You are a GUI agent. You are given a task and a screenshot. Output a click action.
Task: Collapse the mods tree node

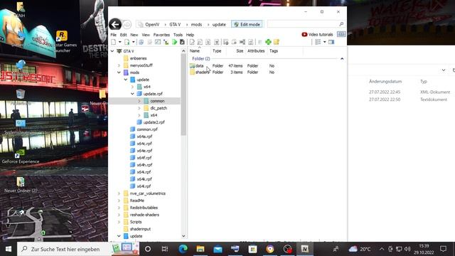click(119, 73)
